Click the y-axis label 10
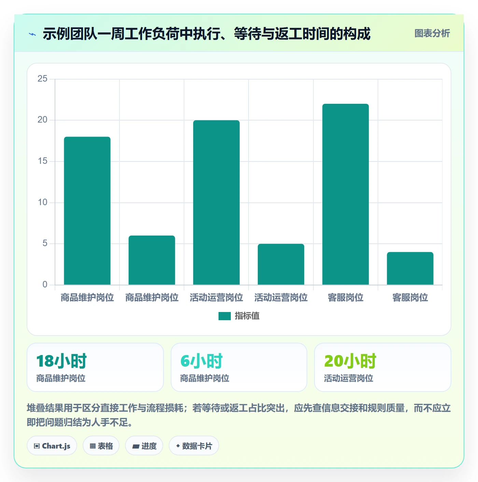The image size is (478, 482). click(43, 202)
